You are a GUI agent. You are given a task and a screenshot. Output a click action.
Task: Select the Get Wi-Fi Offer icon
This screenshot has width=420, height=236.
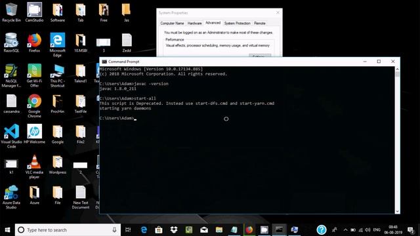coord(34,75)
